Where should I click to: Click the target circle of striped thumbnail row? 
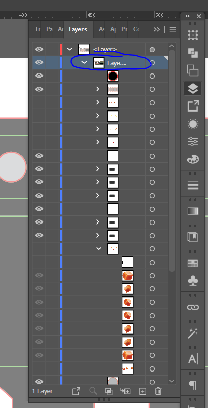152,89
